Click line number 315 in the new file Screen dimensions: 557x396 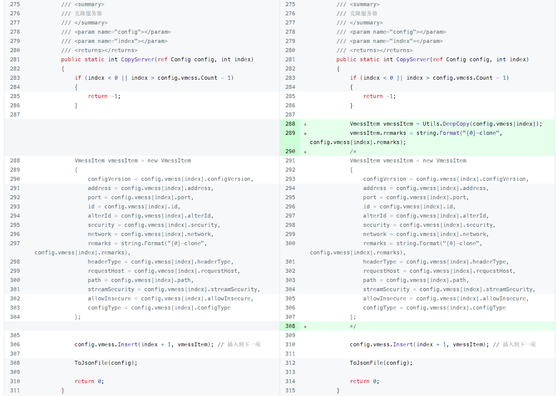coord(290,390)
